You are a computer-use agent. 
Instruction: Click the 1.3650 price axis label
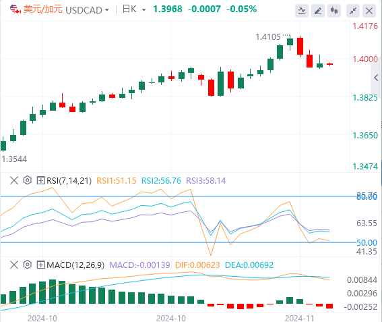[x=365, y=136]
